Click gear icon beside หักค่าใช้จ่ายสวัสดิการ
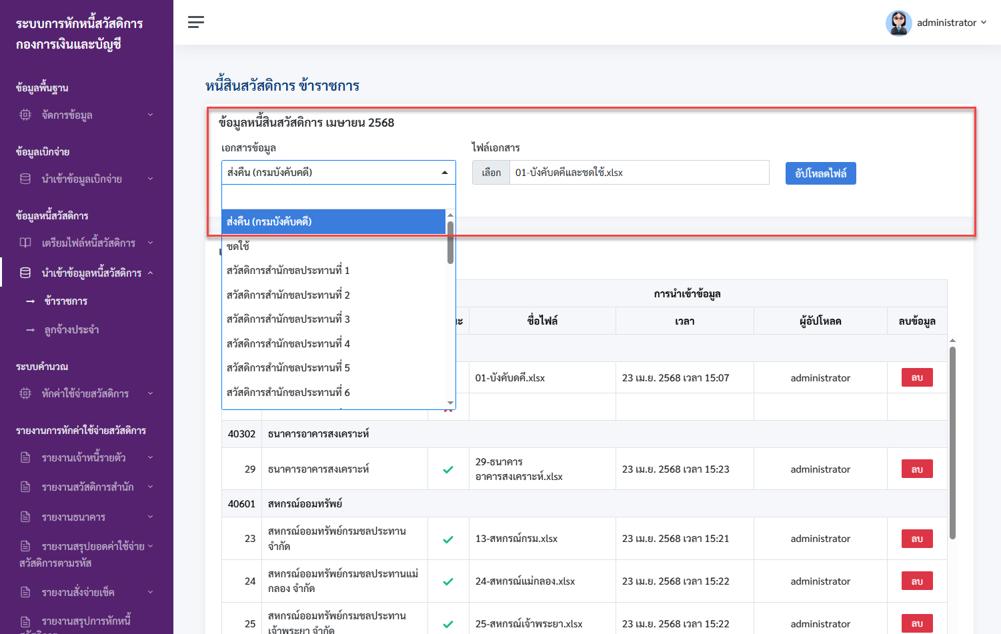Viewport: 1001px width, 634px height. pyautogui.click(x=25, y=393)
